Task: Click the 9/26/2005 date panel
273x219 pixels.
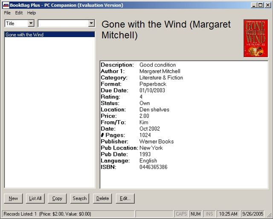Action: [x=253, y=214]
